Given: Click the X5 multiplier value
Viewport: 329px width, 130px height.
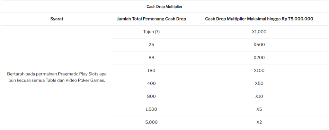Looking at the screenshot, I should (259, 109).
